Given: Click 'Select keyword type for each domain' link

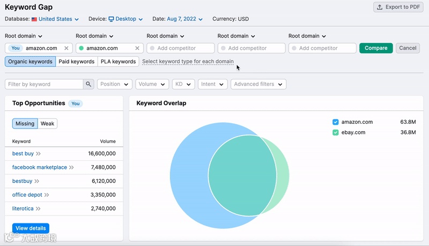Looking at the screenshot, I should [x=188, y=62].
